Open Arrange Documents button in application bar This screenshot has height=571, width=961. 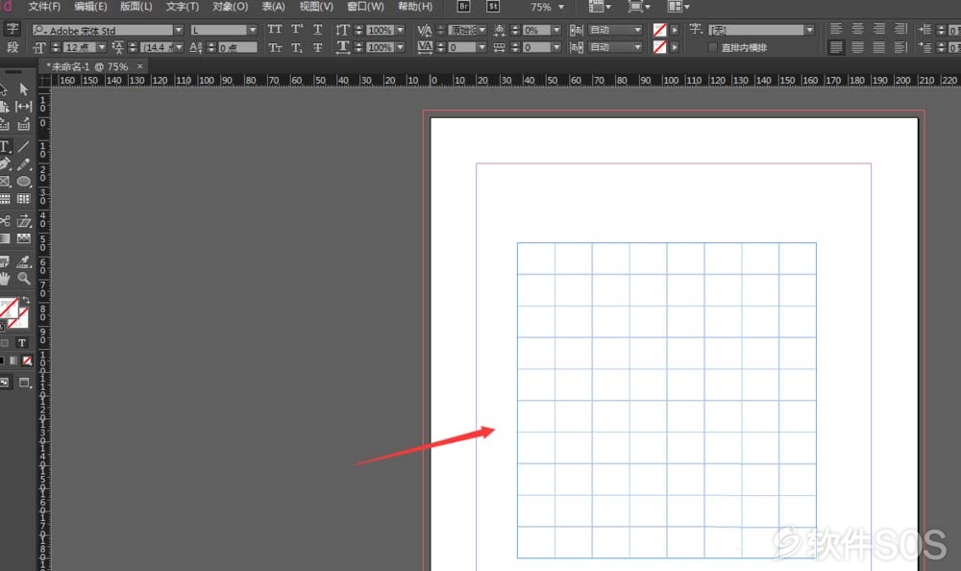678,7
